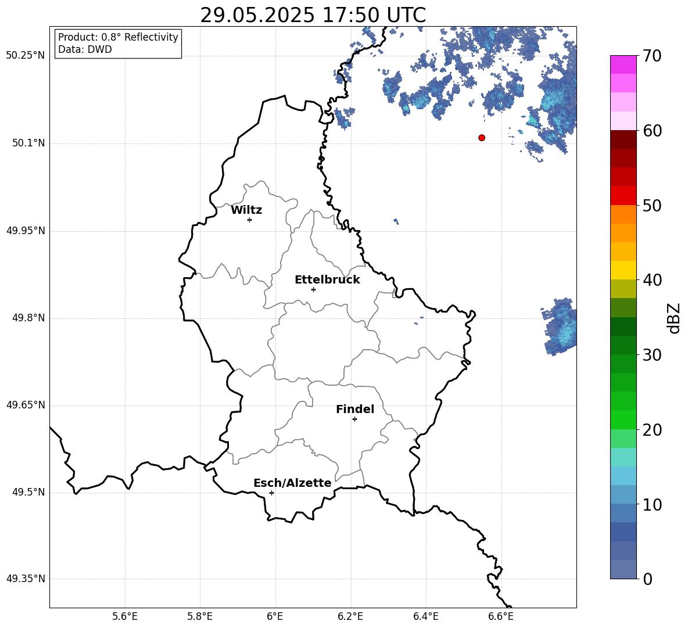
Task: Click the 20 tick label on colorbar
Action: (x=652, y=430)
